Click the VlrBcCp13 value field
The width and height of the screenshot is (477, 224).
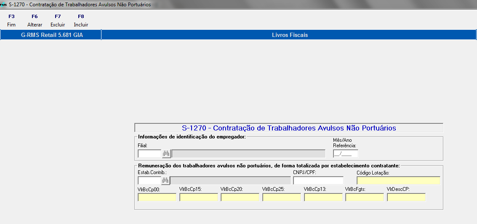click(x=323, y=197)
